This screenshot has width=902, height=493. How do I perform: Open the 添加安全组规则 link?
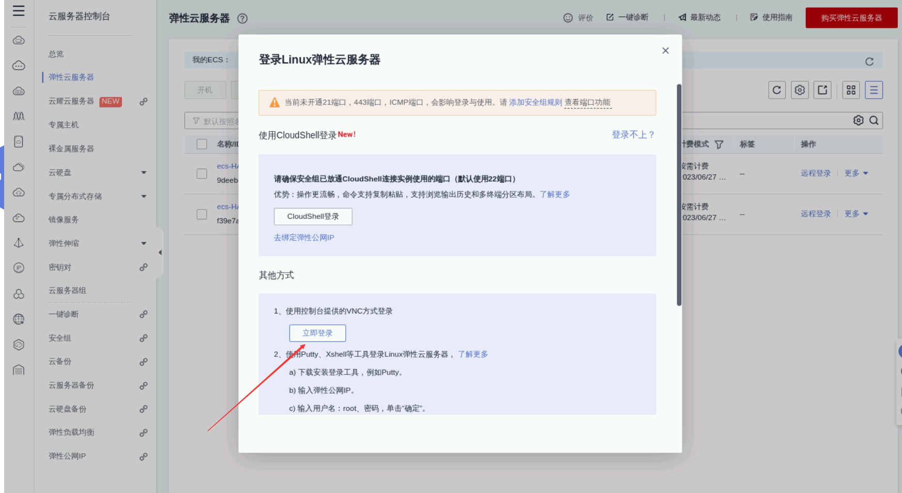(x=536, y=102)
